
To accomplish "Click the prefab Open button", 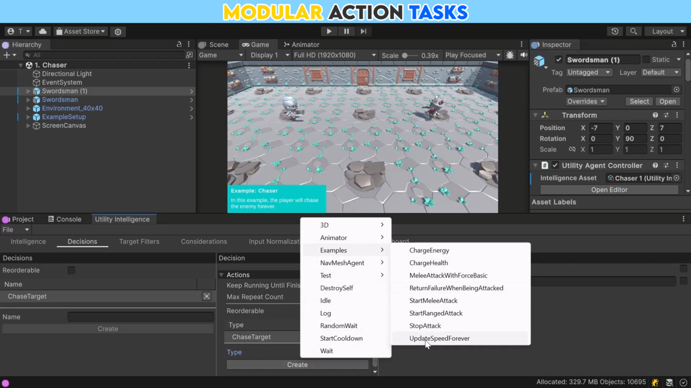I will (x=667, y=102).
